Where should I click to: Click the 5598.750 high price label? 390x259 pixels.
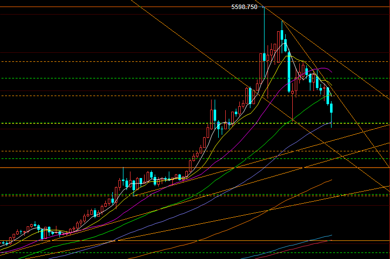tap(244, 7)
